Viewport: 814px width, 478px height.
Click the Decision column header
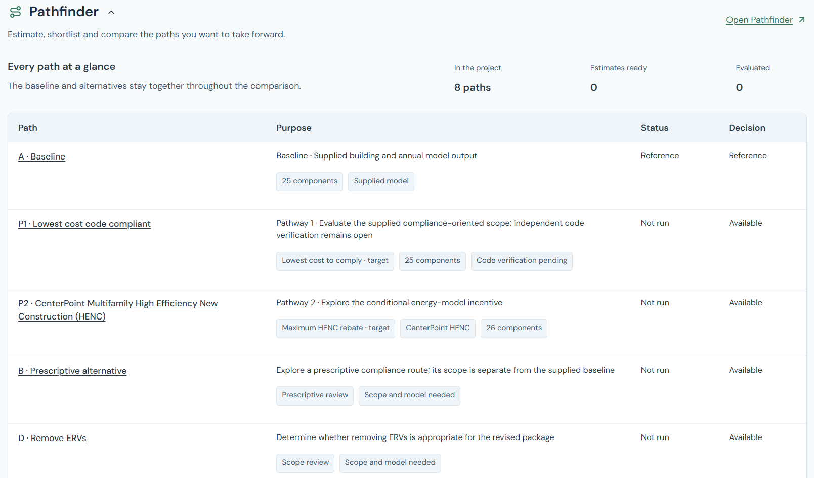[747, 128]
